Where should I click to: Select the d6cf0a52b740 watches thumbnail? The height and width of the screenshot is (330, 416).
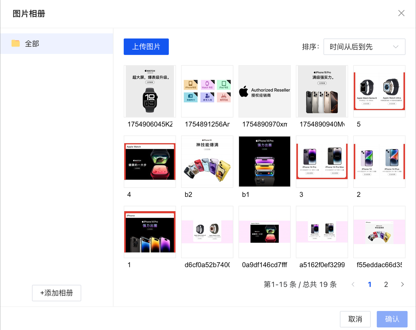pyautogui.click(x=207, y=232)
